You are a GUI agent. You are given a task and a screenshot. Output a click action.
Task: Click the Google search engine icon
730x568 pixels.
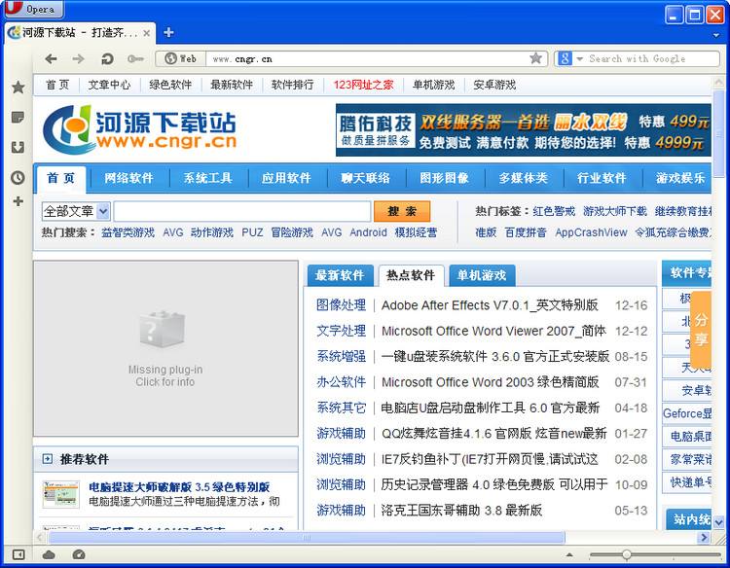pos(565,58)
